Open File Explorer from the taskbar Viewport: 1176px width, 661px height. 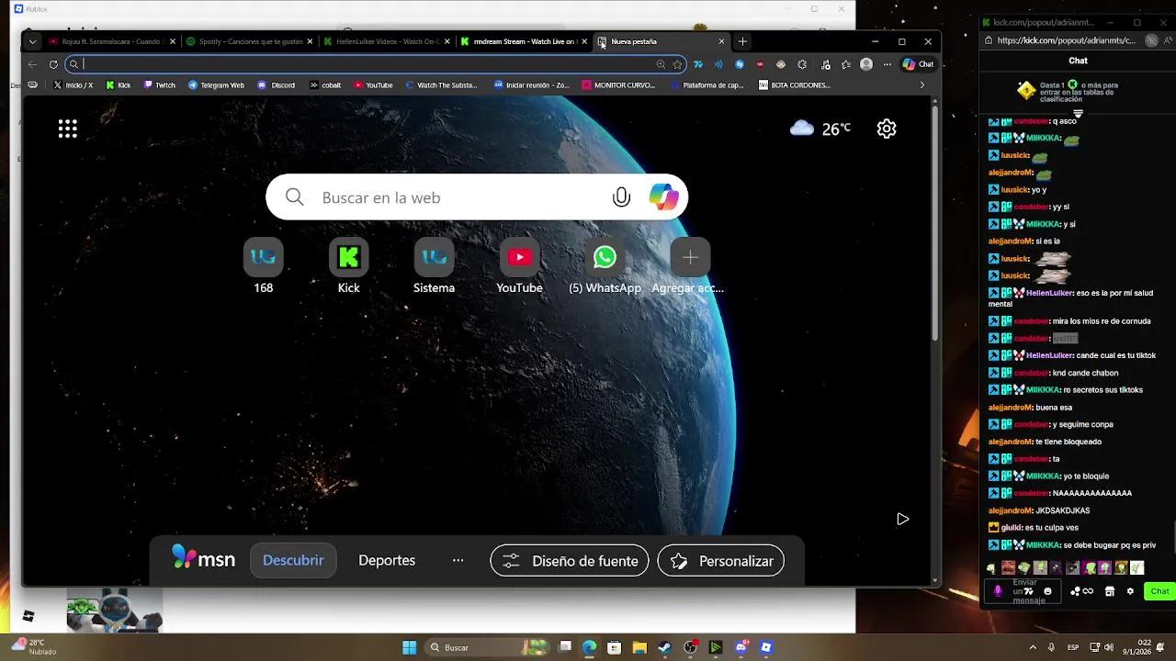(x=639, y=647)
